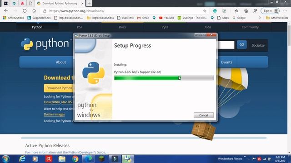Expand the bookmarks overflow chevron
The width and height of the screenshot is (291, 163).
coord(260,18)
